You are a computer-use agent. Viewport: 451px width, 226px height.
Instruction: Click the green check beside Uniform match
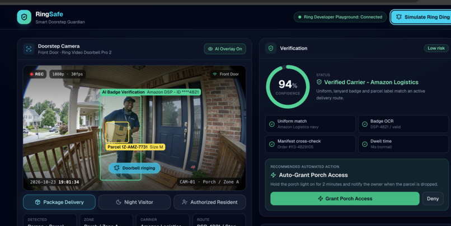(x=271, y=124)
